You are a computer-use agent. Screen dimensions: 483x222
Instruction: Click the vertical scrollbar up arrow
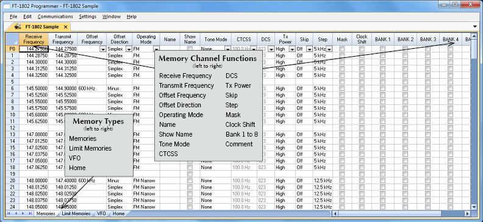474,35
